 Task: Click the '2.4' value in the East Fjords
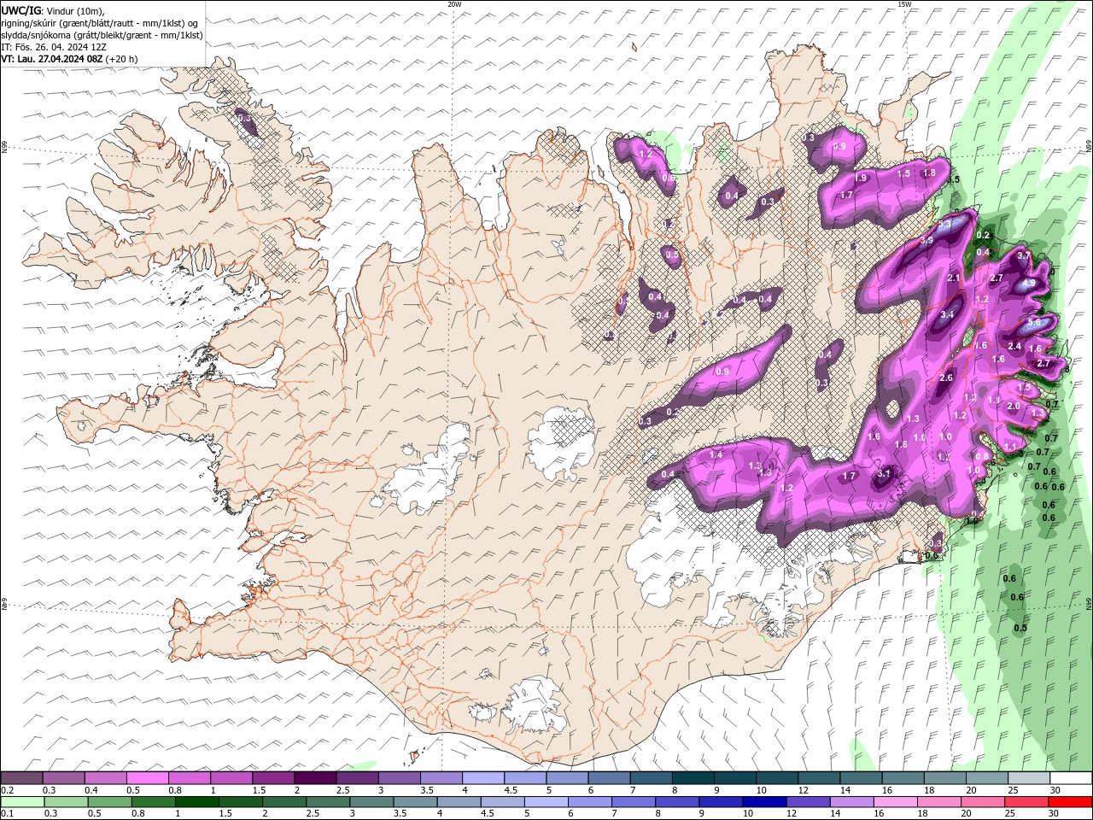pos(1014,346)
